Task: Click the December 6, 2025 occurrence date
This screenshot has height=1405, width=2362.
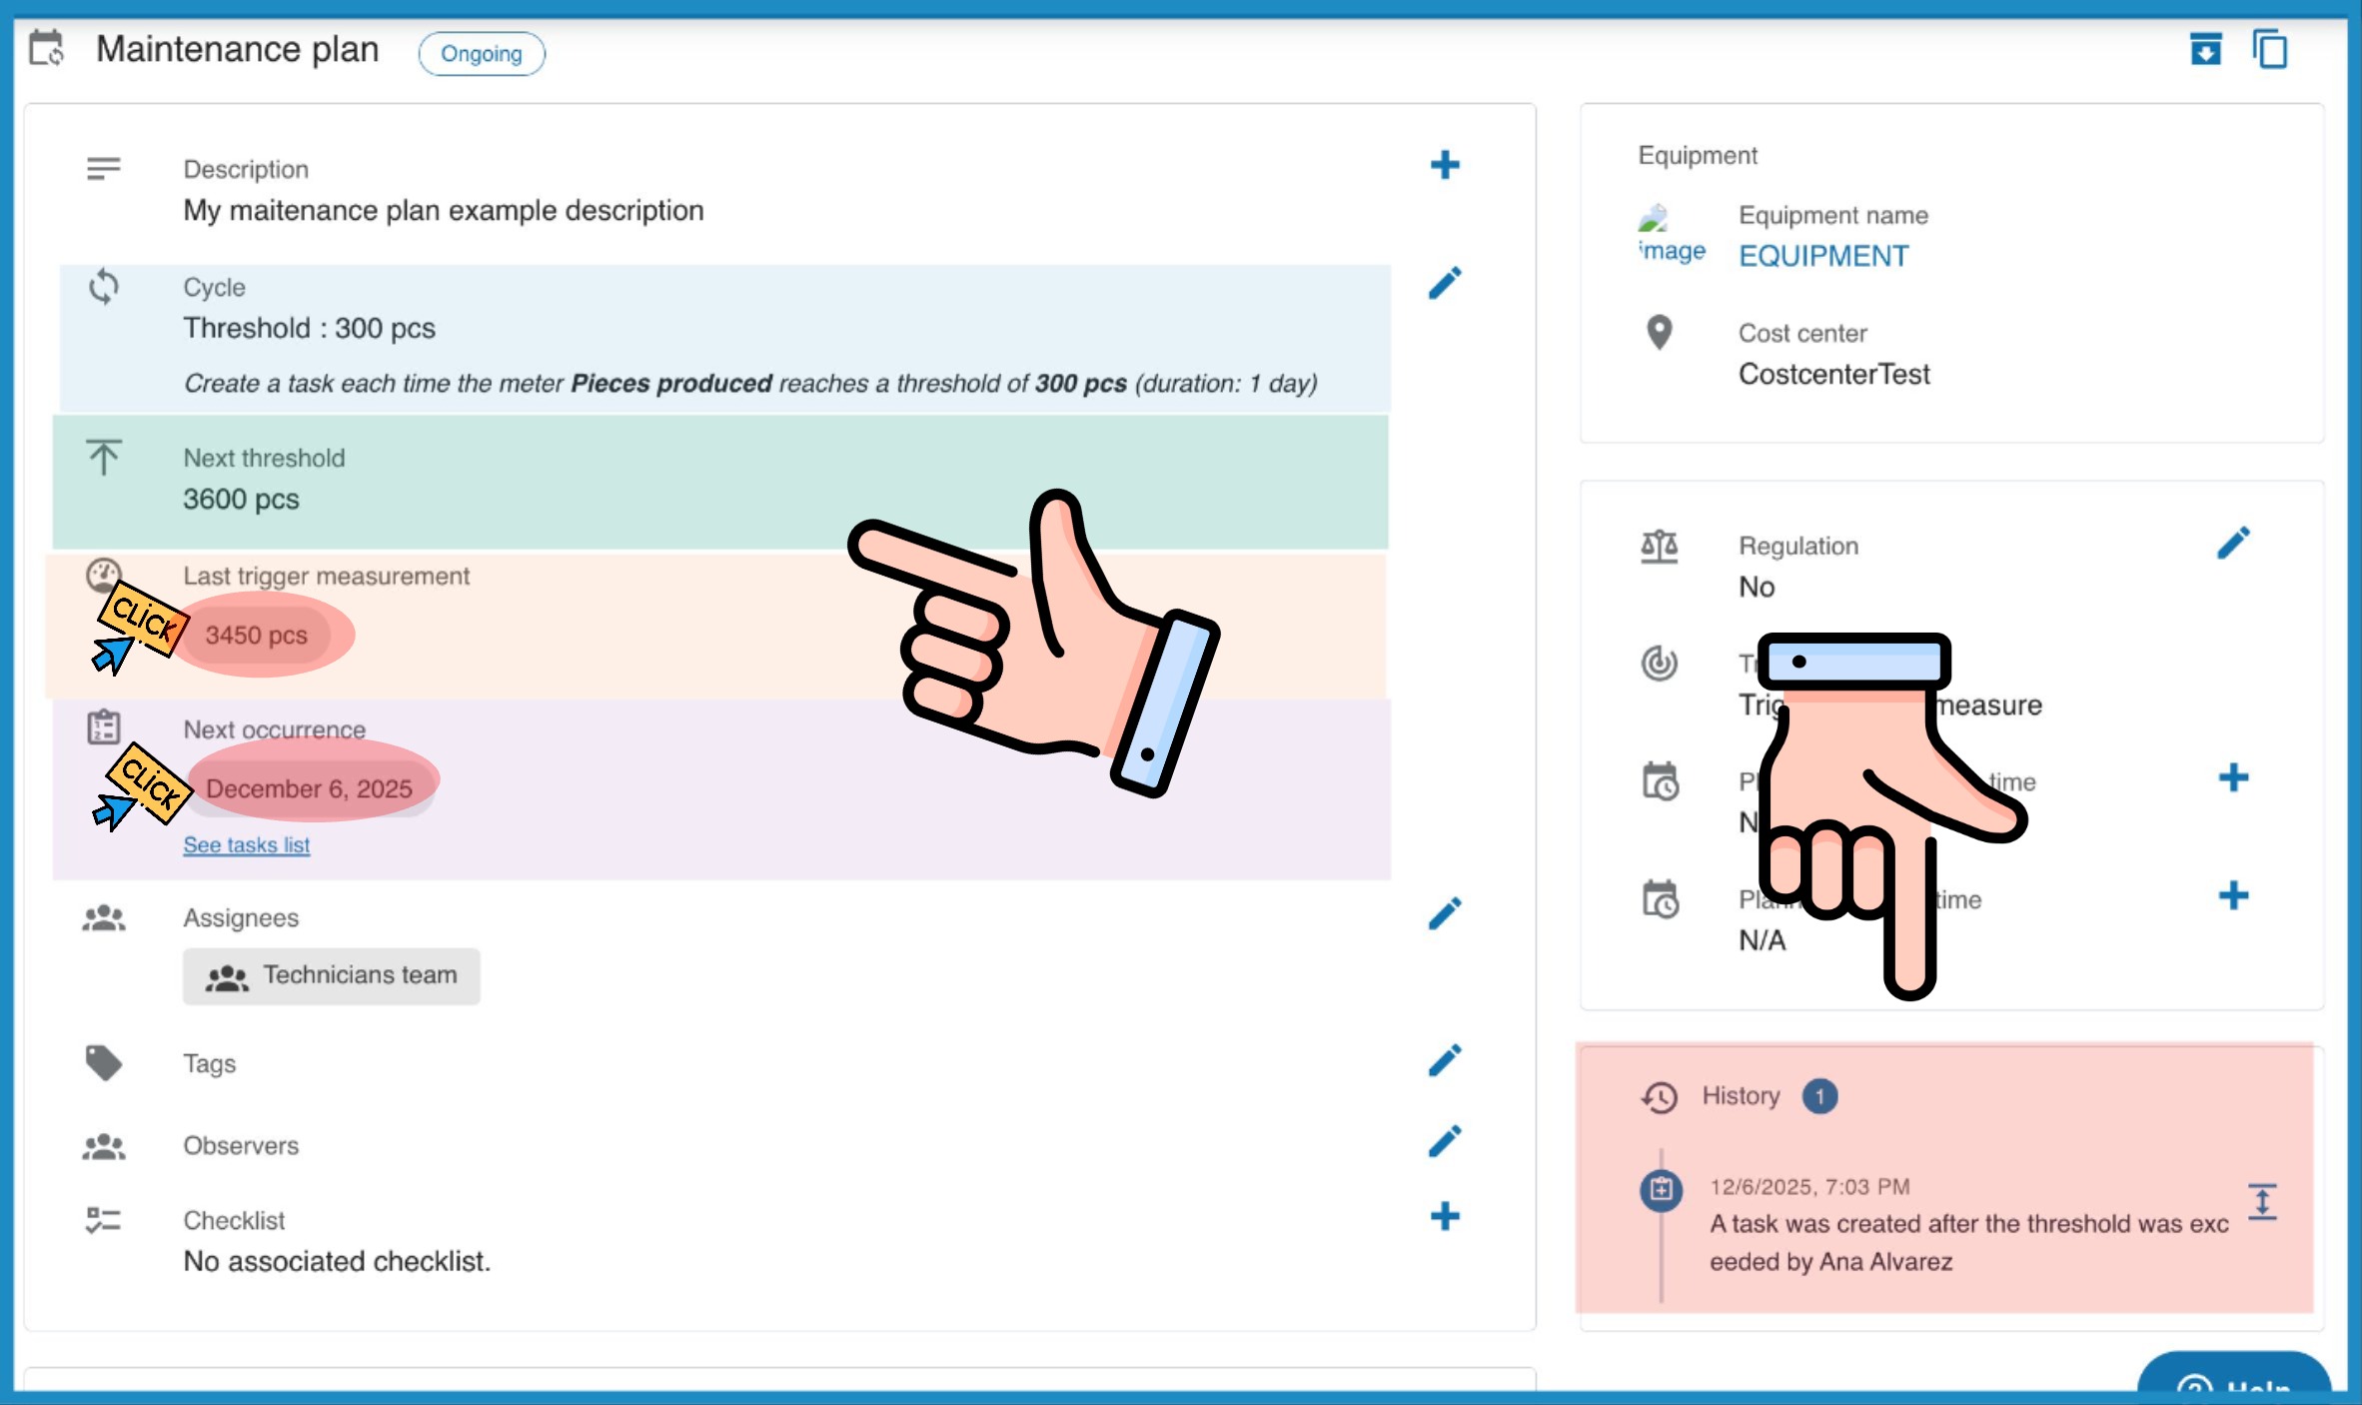Action: click(309, 789)
